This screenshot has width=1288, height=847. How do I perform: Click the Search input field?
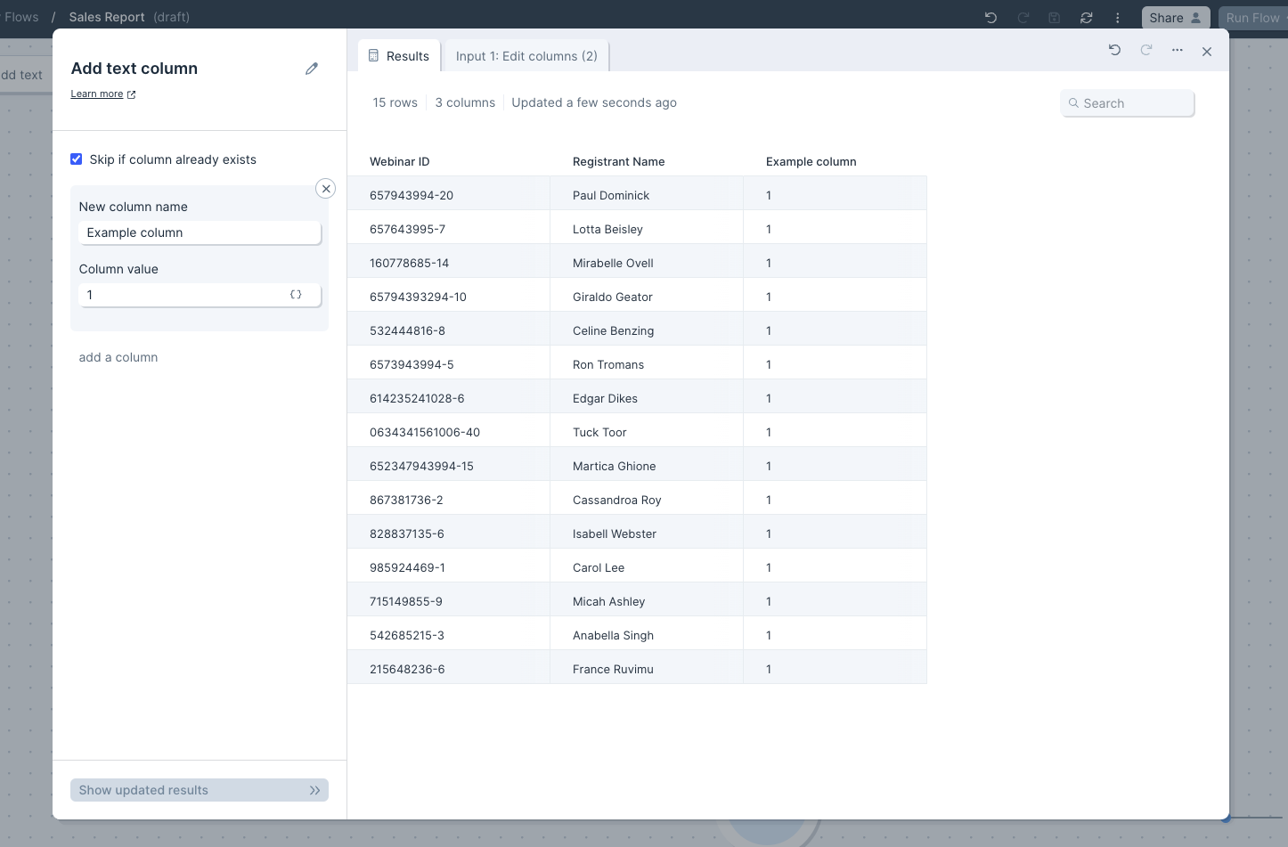[x=1128, y=103]
